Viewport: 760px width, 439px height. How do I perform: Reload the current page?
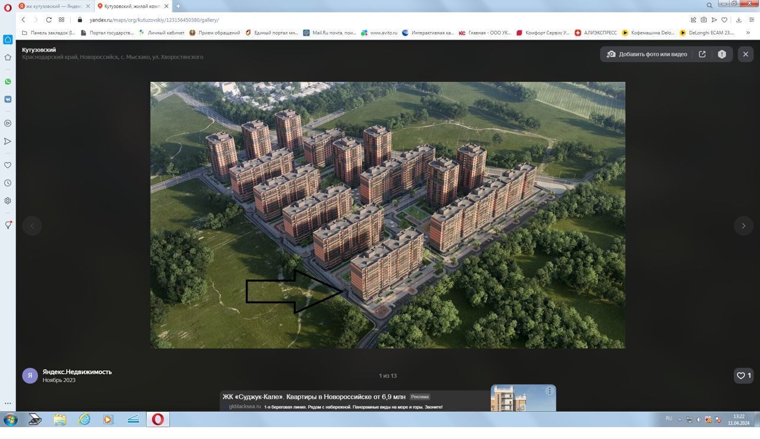(x=49, y=20)
